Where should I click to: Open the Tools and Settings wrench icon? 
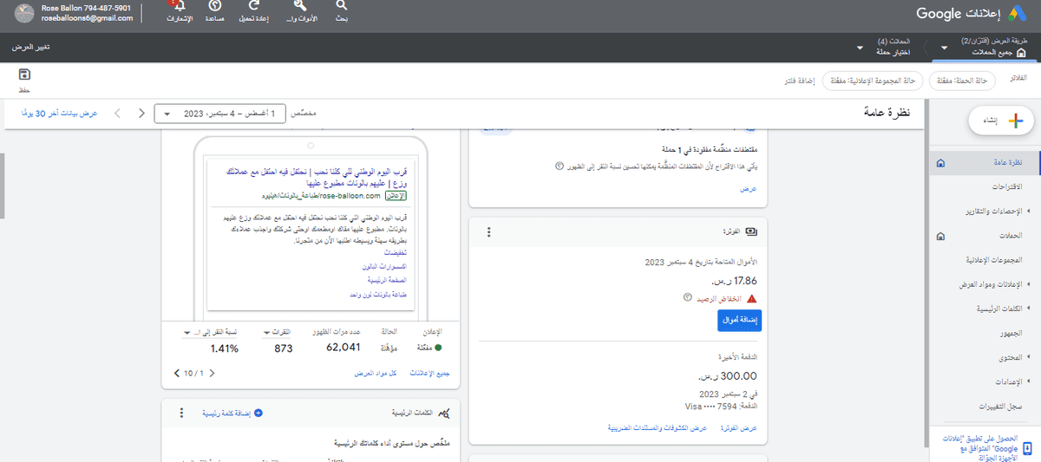[300, 8]
